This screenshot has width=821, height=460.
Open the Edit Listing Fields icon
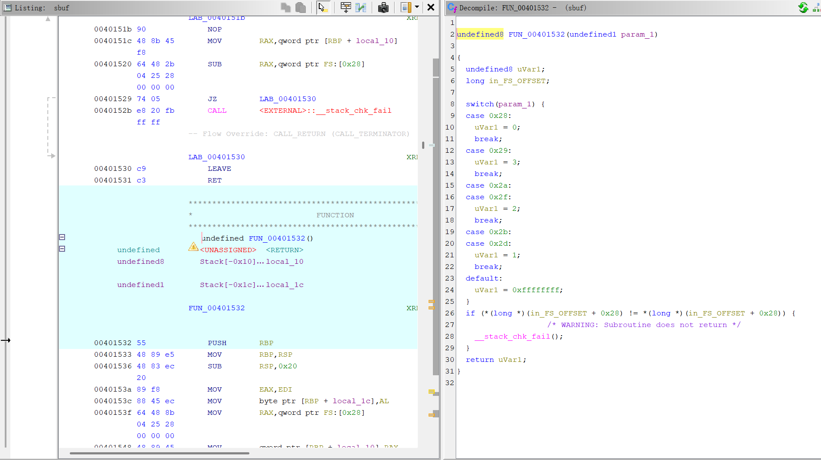(x=345, y=7)
